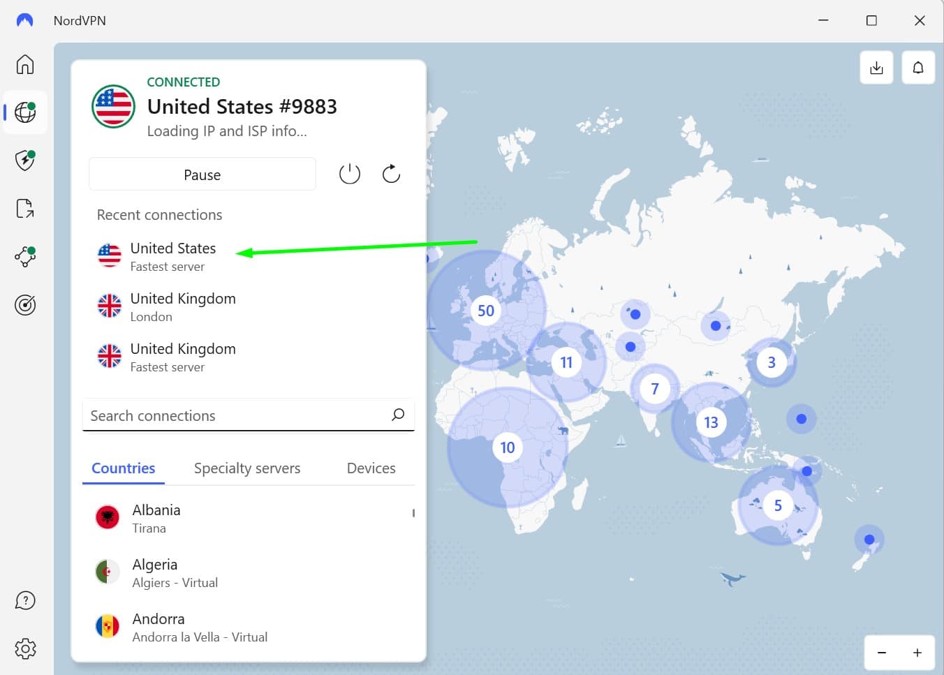This screenshot has width=944, height=675.
Task: Click the download updates icon
Action: [876, 68]
